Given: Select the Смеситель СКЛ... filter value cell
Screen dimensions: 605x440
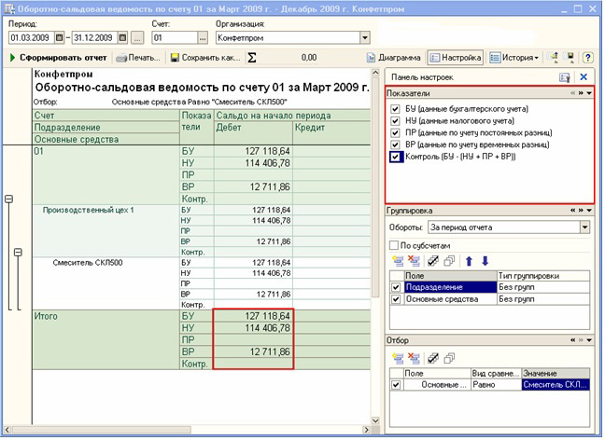Looking at the screenshot, I should pos(556,384).
